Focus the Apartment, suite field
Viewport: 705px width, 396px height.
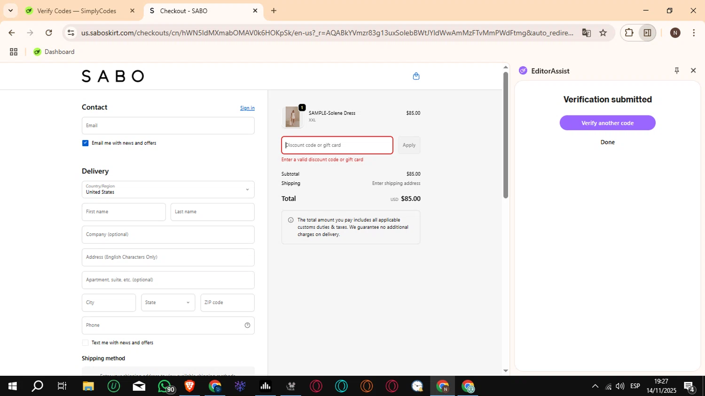click(x=168, y=280)
